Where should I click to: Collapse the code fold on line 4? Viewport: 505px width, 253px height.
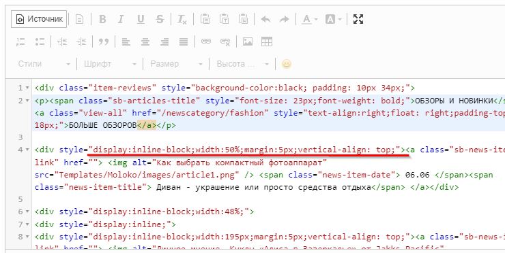click(27, 150)
